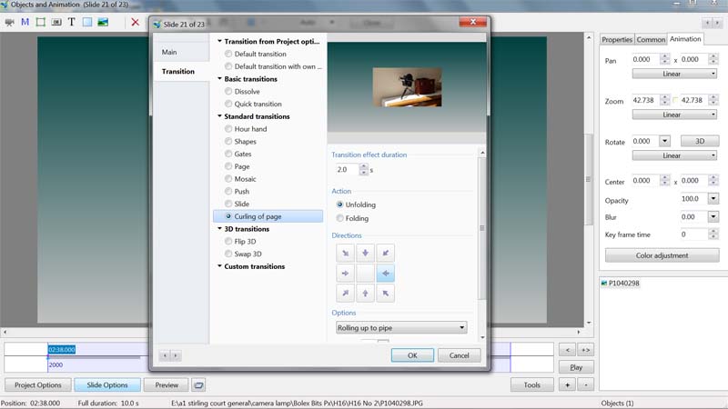This screenshot has height=409, width=728.
Task: Click the Add Text 'T' toolbar icon
Action: point(71,22)
